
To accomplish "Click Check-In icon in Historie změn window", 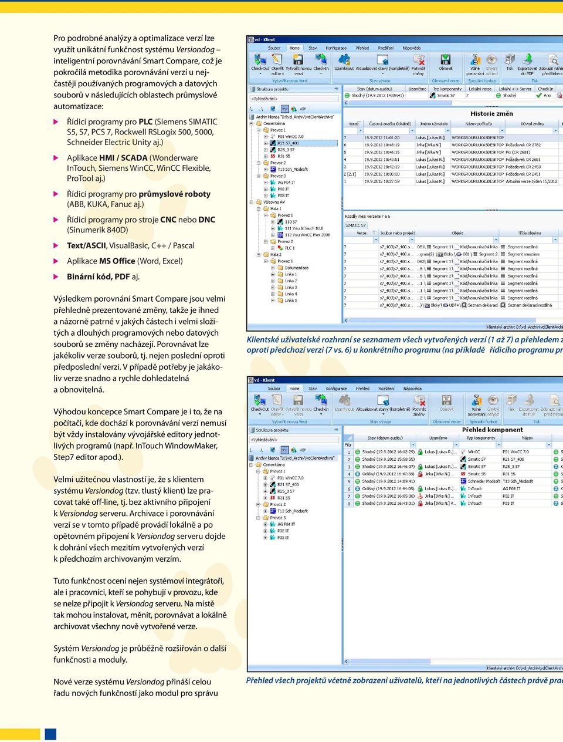I will coord(321,59).
